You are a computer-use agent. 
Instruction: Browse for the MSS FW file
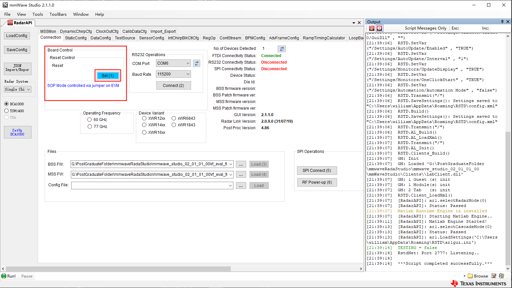241,175
